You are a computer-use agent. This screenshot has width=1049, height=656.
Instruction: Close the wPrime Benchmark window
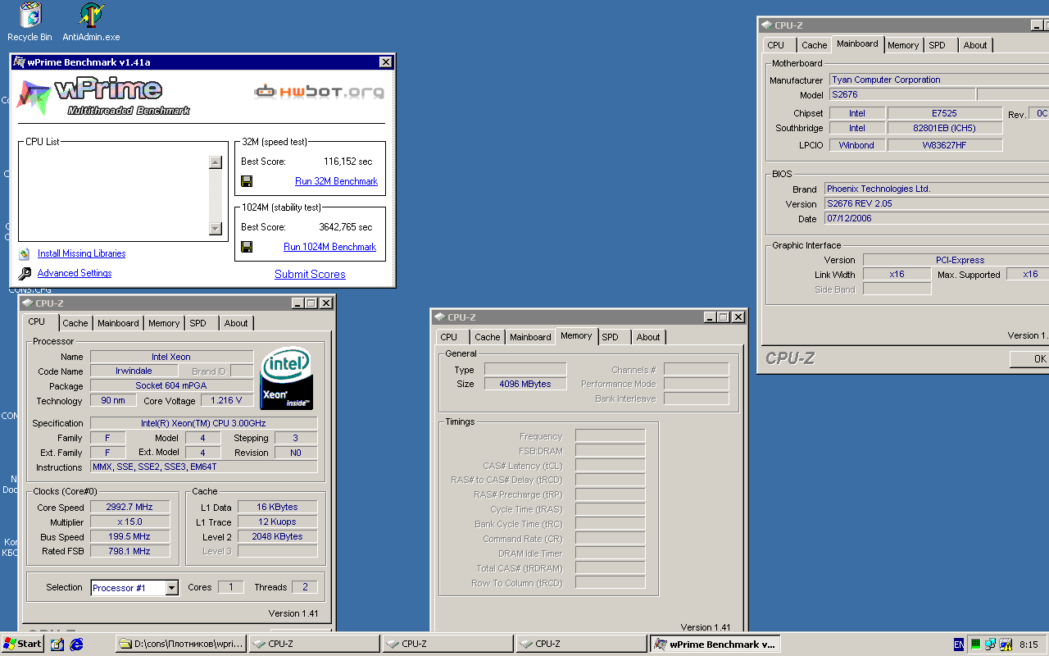386,62
